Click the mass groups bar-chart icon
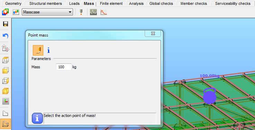 16,12
